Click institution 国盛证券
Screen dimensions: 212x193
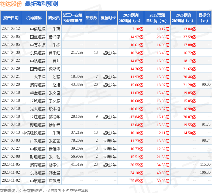pos(38,37)
